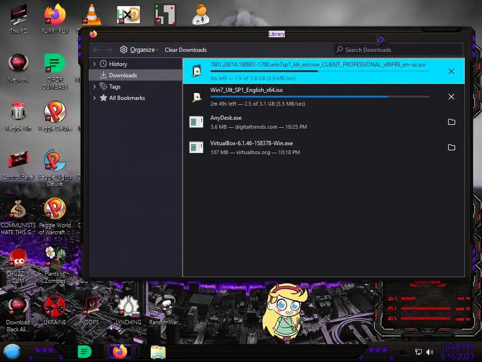Open the Organize menu

click(x=139, y=49)
